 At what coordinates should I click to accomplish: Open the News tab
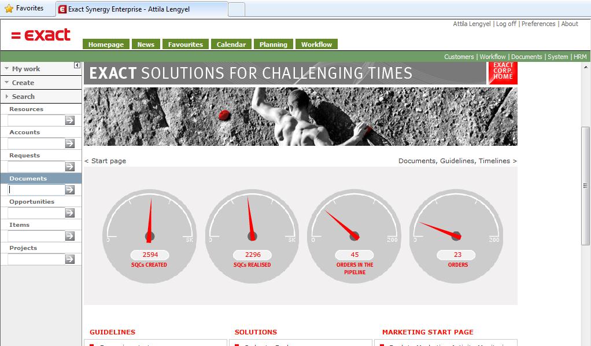coord(146,44)
